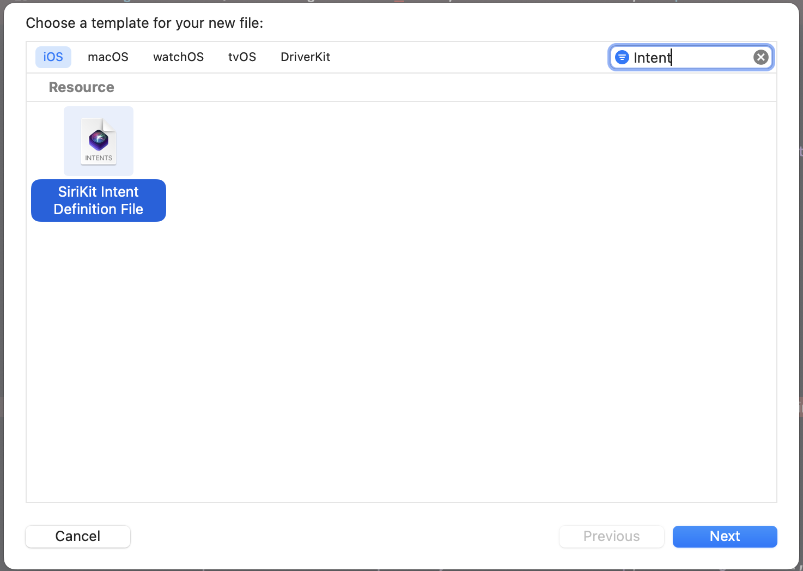Image resolution: width=803 pixels, height=571 pixels.
Task: Click the dimmed Previous button
Action: coord(611,536)
